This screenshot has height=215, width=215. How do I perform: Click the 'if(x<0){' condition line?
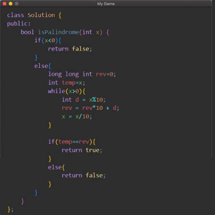[48, 40]
